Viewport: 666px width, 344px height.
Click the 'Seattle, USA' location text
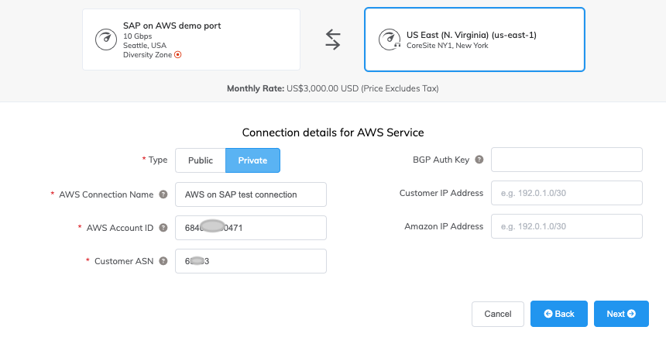pyautogui.click(x=145, y=46)
